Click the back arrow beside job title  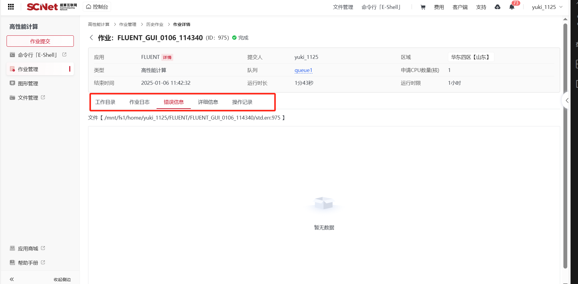click(x=91, y=38)
